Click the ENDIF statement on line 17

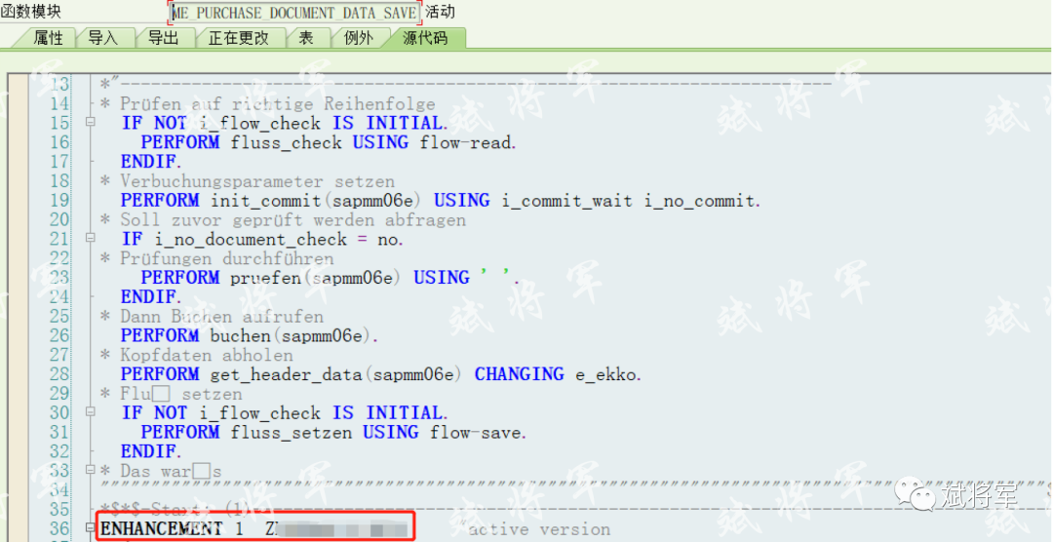coord(151,162)
